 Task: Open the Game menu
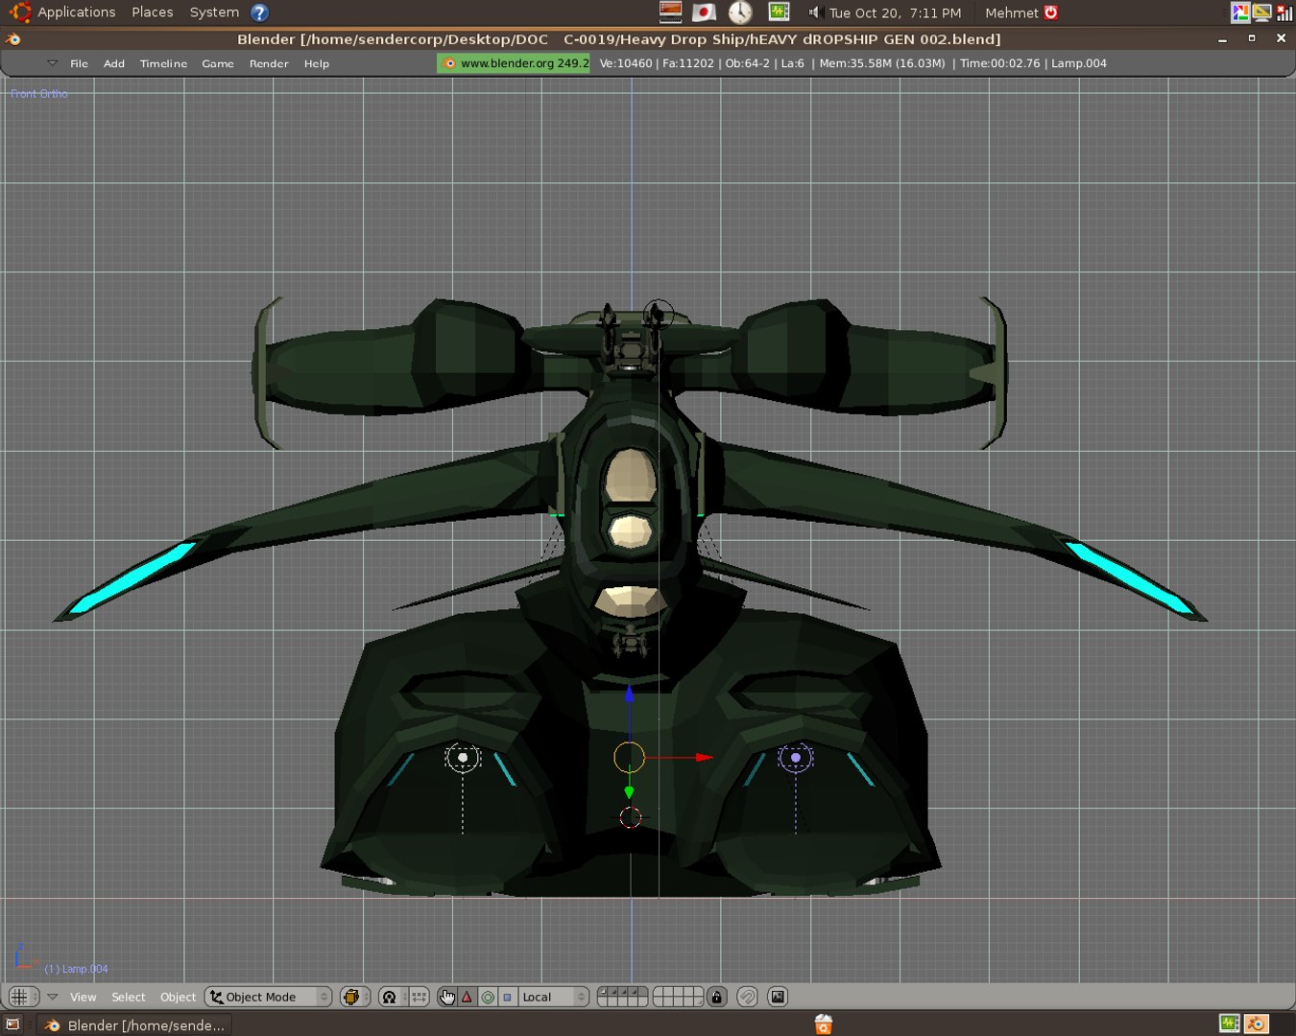coord(218,63)
